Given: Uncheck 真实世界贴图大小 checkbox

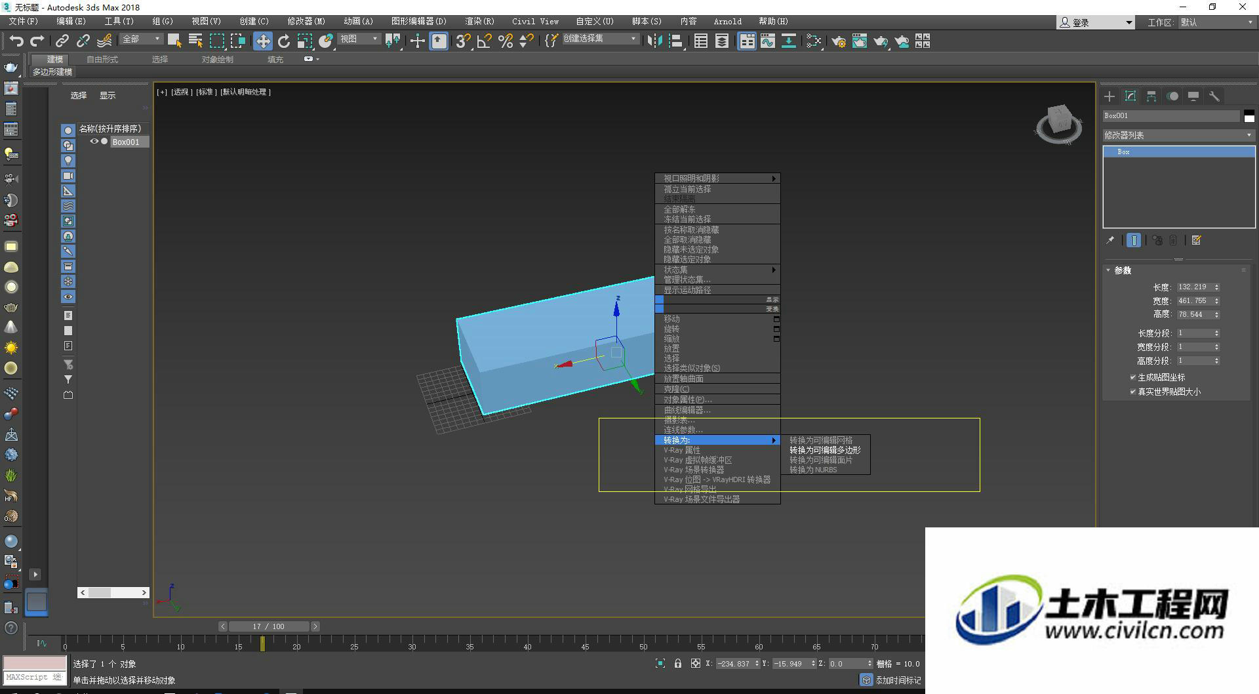Looking at the screenshot, I should click(1132, 392).
